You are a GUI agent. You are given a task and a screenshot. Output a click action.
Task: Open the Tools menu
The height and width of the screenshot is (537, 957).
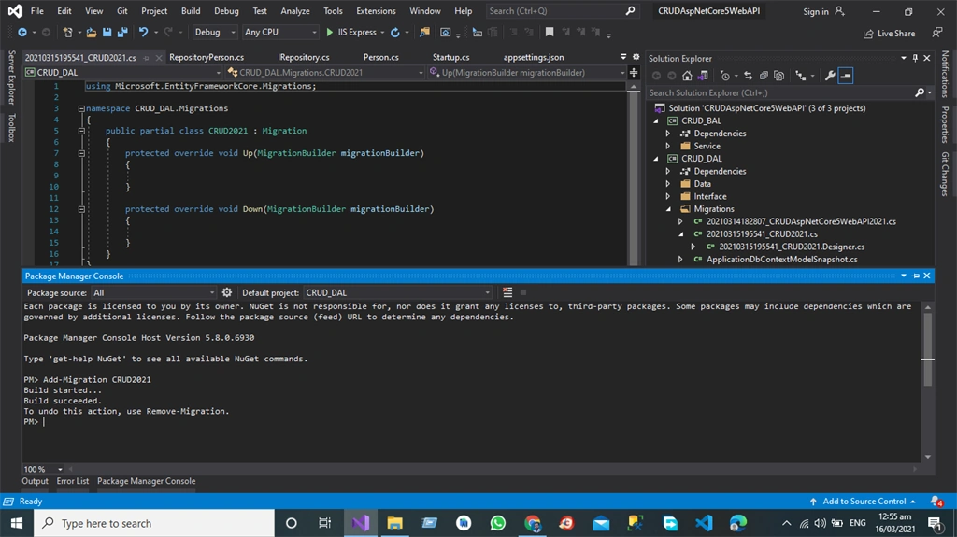click(x=333, y=11)
